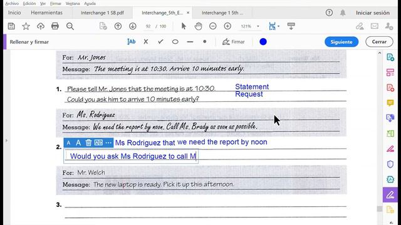Open the zoom percentage dropdown
This screenshot has width=401, height=225.
(258, 26)
